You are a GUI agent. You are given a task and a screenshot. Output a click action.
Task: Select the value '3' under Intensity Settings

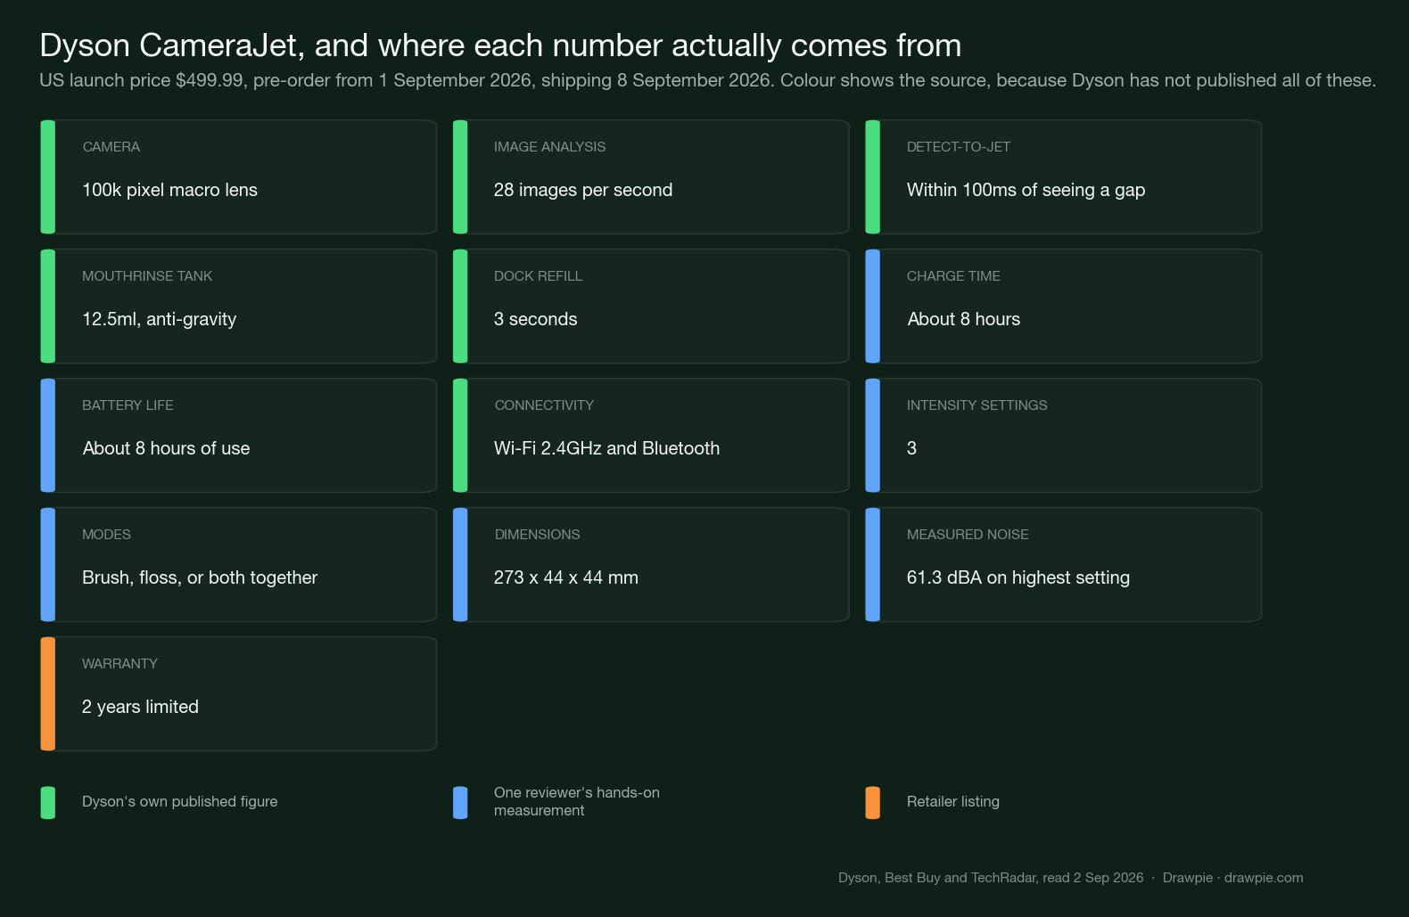click(x=911, y=448)
